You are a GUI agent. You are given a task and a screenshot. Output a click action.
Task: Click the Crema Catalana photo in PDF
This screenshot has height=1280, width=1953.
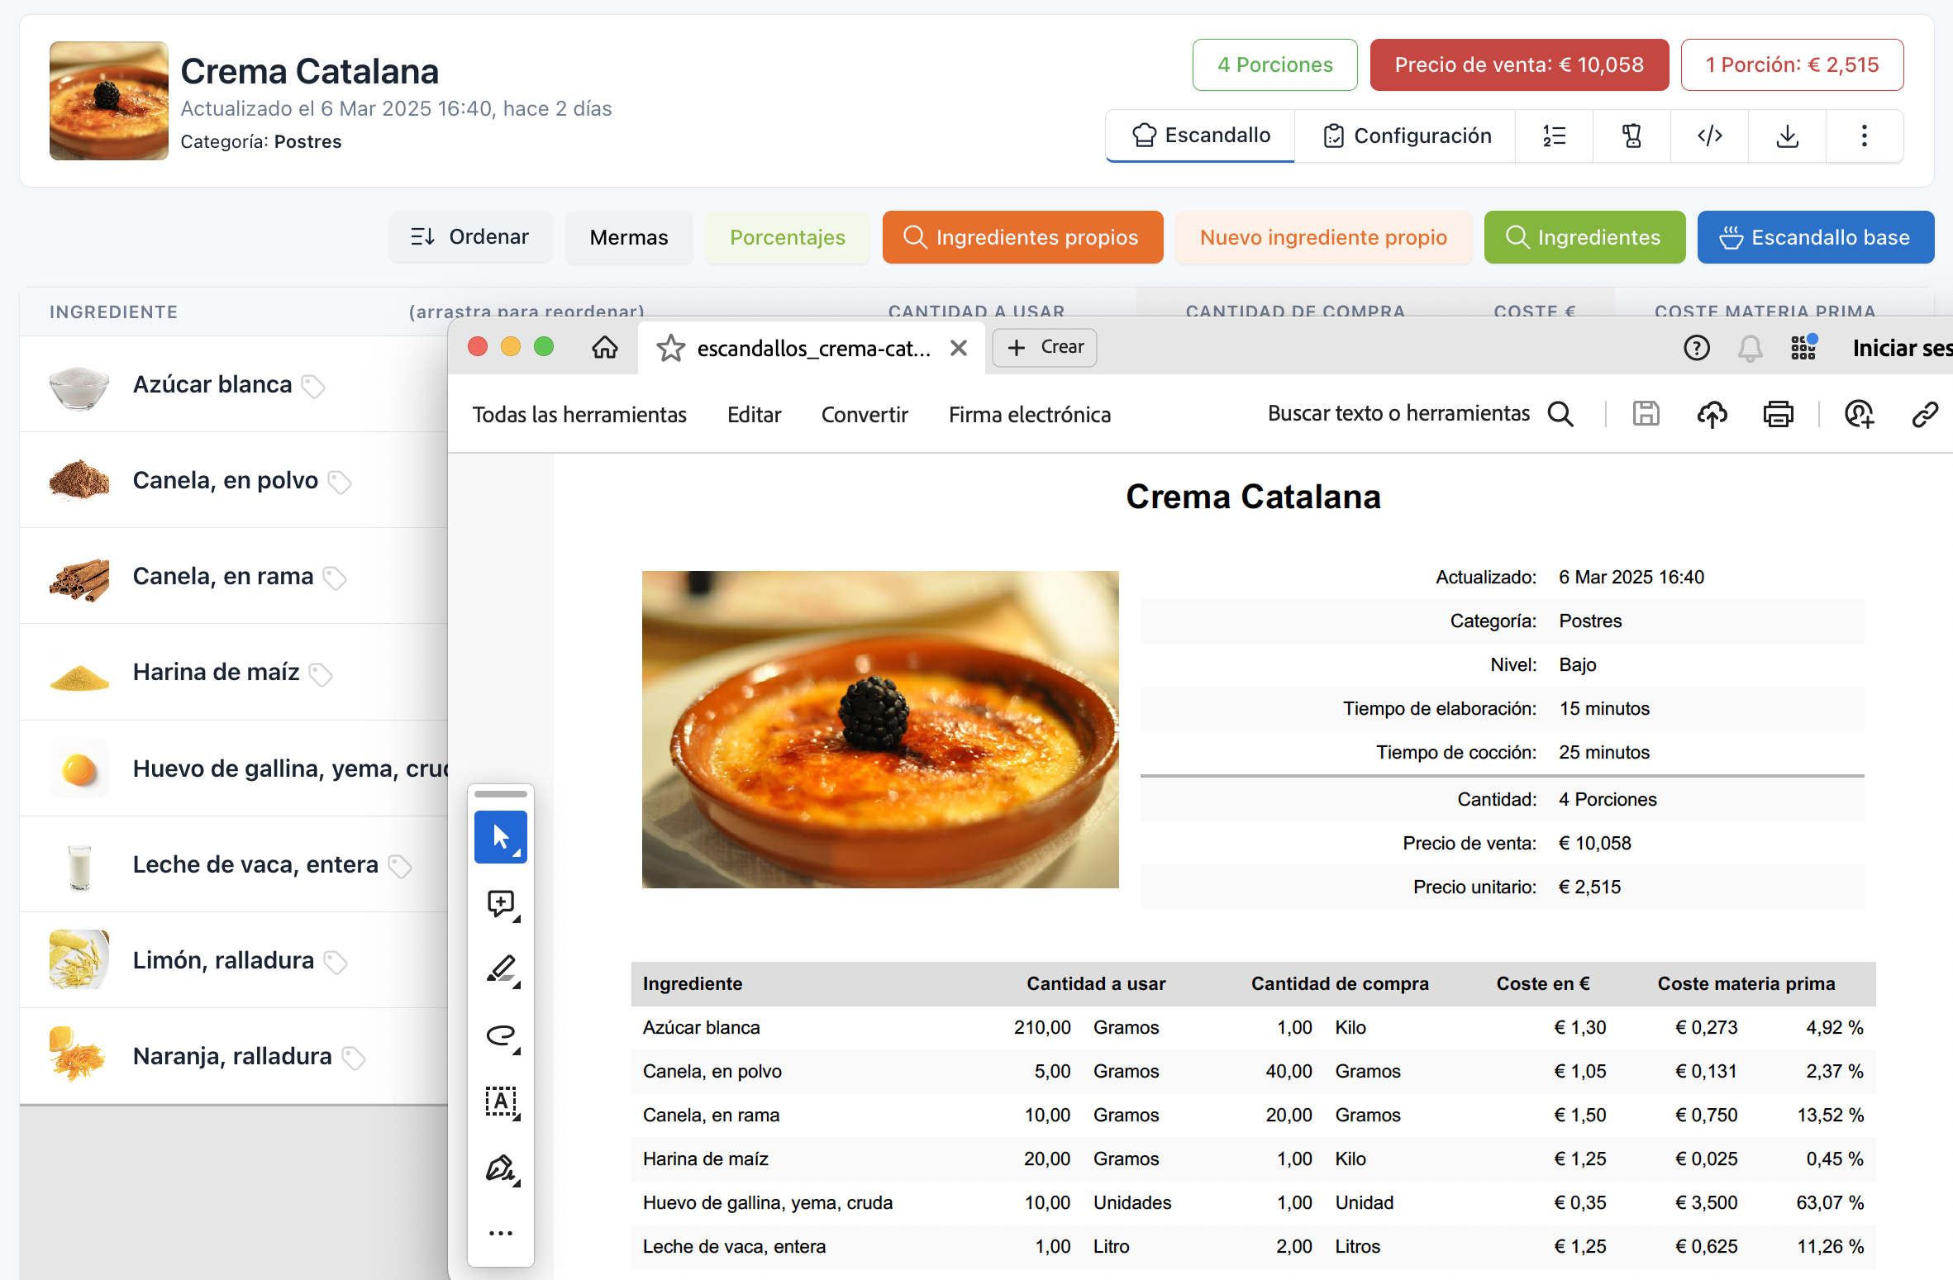880,730
